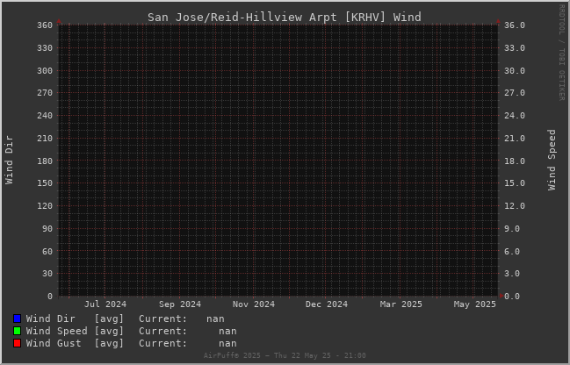Click the vertical Wind Dir axis title

pos(9,161)
